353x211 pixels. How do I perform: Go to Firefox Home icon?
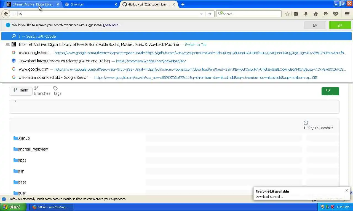316,14
